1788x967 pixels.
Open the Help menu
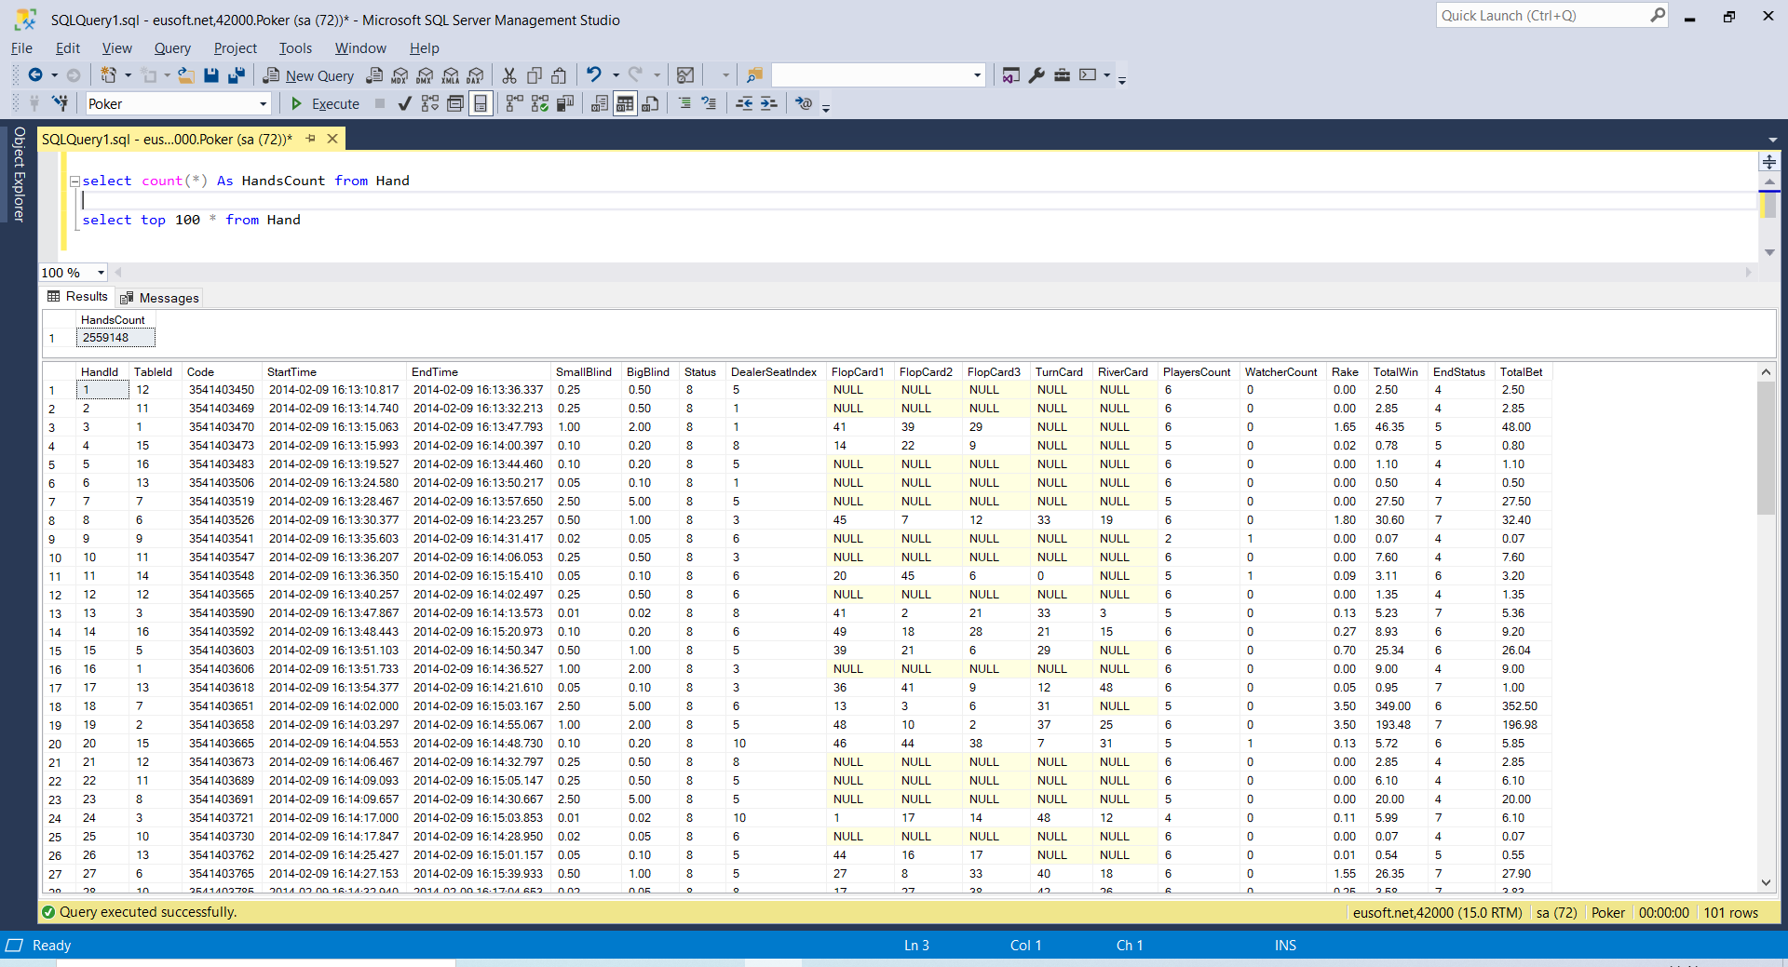pyautogui.click(x=424, y=48)
